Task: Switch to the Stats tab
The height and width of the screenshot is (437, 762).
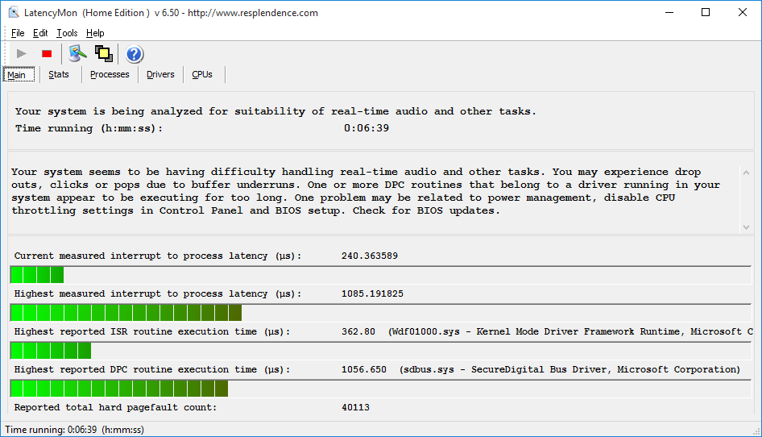Action: 59,74
